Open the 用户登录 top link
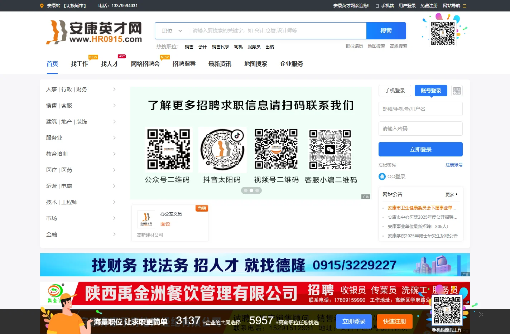Viewport: 510px width, 334px height. tap(407, 6)
